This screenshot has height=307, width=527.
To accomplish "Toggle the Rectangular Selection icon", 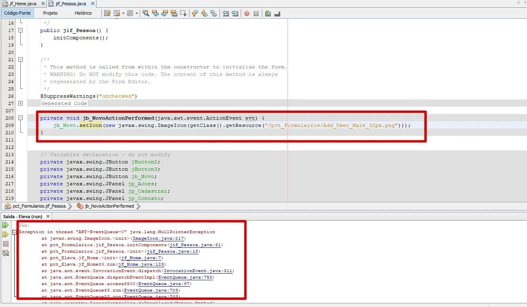I will (x=183, y=13).
